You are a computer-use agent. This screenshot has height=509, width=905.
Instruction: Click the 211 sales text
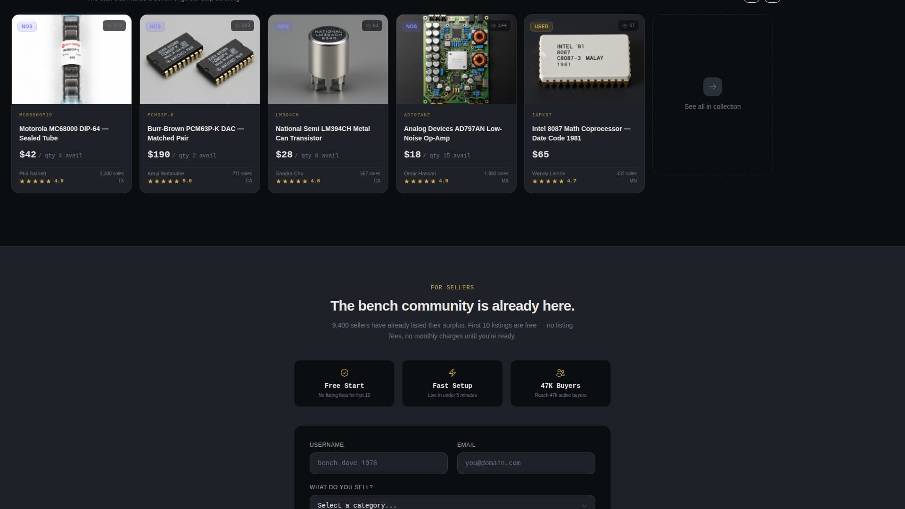click(242, 174)
